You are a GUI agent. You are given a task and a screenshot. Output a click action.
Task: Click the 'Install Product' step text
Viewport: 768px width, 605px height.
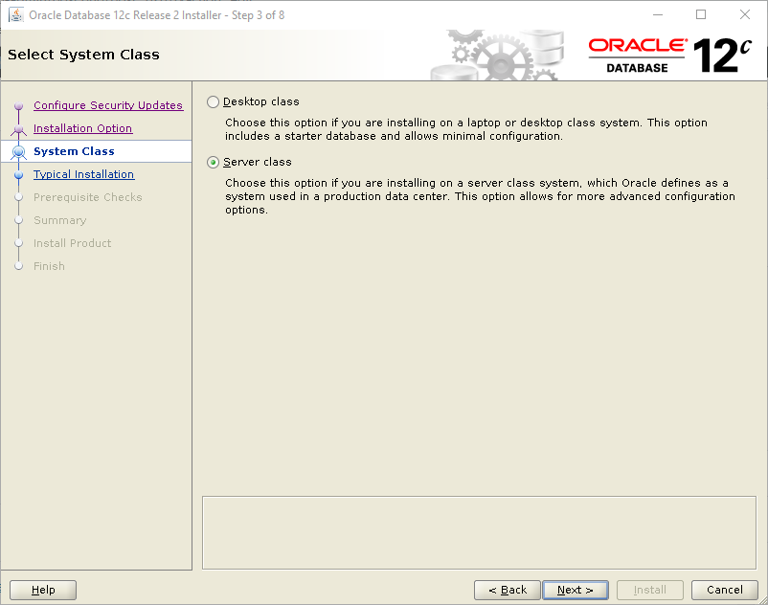pos(72,243)
